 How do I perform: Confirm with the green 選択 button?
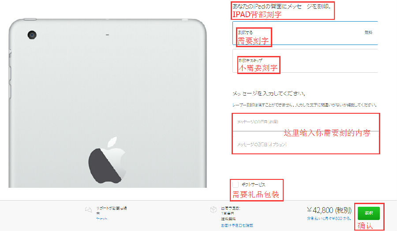369,213
